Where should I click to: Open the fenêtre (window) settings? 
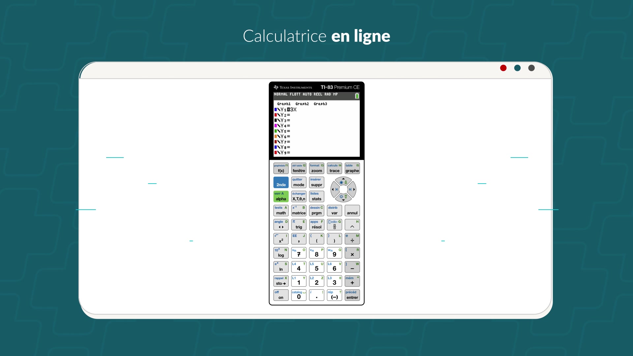click(298, 169)
